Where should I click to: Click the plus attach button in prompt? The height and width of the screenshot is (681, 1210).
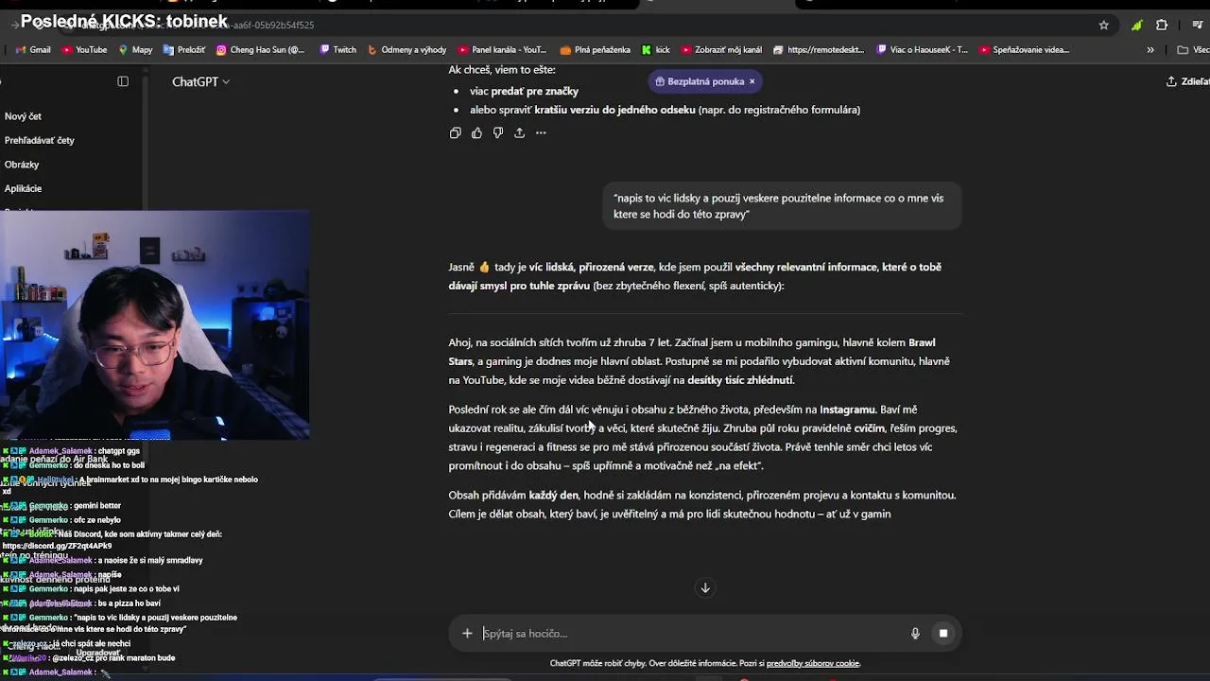coord(467,634)
